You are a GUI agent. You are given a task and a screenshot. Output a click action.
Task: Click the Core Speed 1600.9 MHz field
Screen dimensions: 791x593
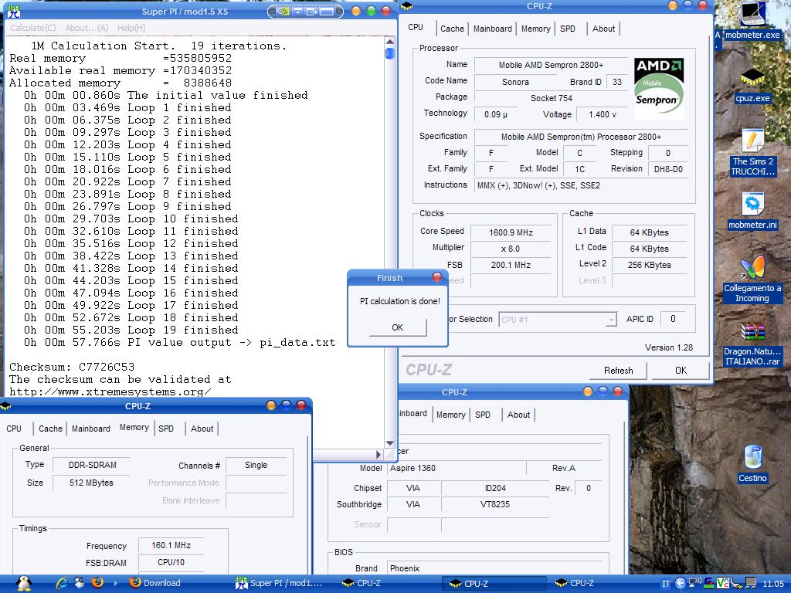(x=511, y=232)
